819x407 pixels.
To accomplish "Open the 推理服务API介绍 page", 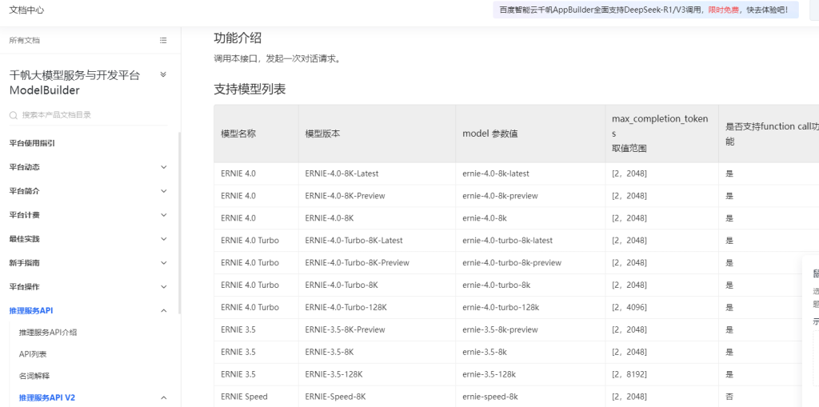I will 48,333.
